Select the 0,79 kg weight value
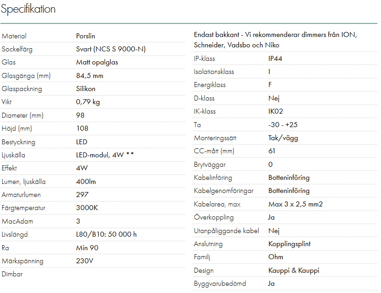 (x=88, y=102)
